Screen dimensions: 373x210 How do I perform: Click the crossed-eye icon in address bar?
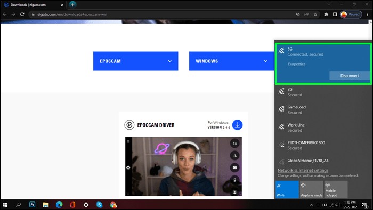tap(297, 14)
